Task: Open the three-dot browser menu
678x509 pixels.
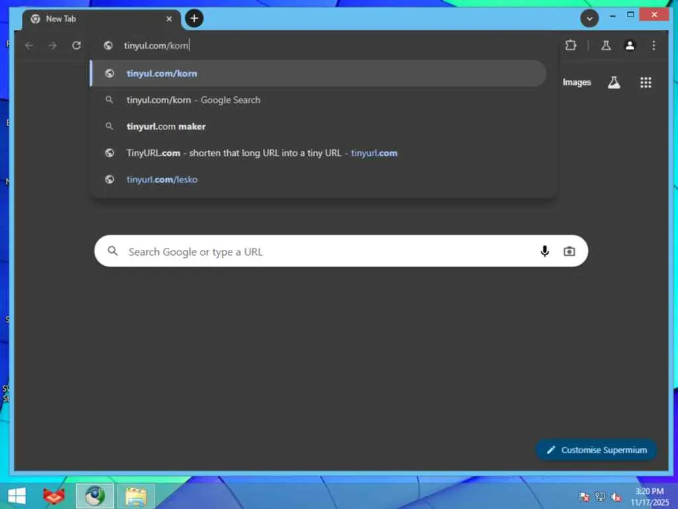Action: pyautogui.click(x=654, y=46)
